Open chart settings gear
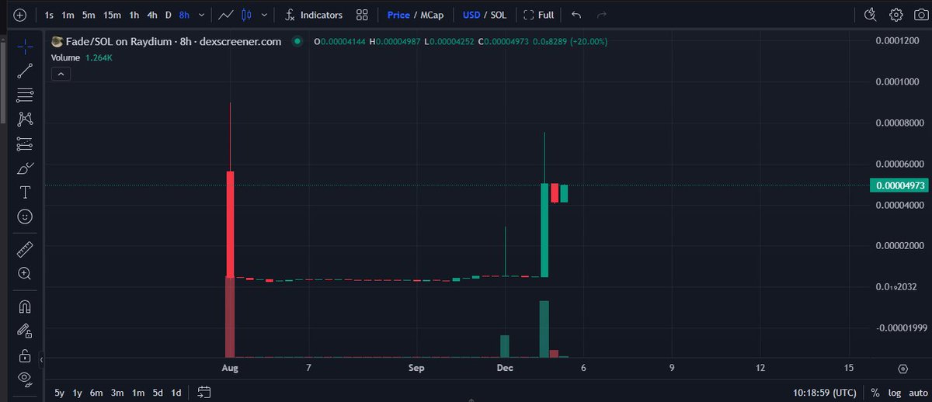The height and width of the screenshot is (402, 932). pos(896,15)
